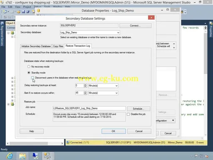Image resolution: width=213 pixels, height=160 pixels.
Task: Click the Connected status icon in query status bar
Action: point(68,142)
